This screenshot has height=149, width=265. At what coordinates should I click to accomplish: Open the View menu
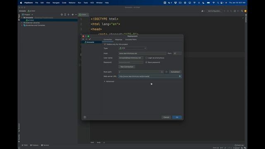pyautogui.click(x=48, y=3)
